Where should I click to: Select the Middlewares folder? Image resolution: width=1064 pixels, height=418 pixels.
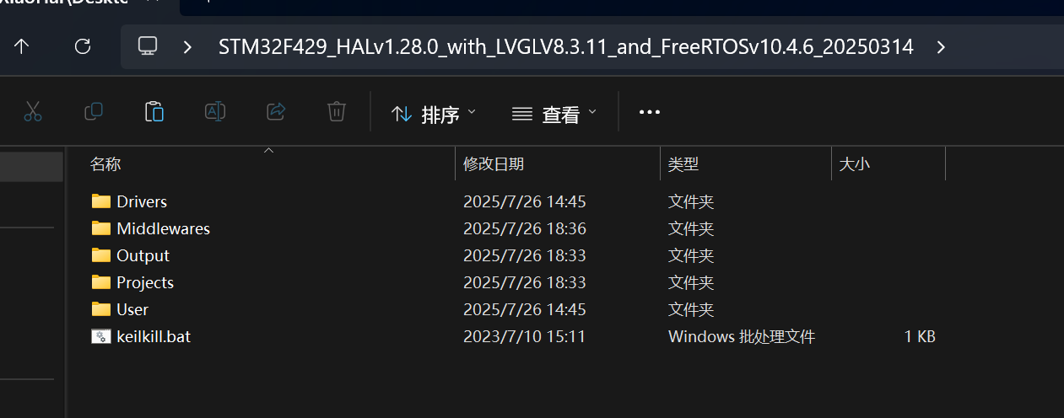[163, 228]
